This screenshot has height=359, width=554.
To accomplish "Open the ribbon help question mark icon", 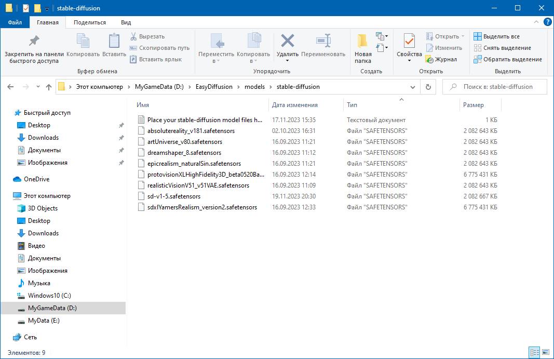I will click(x=547, y=22).
